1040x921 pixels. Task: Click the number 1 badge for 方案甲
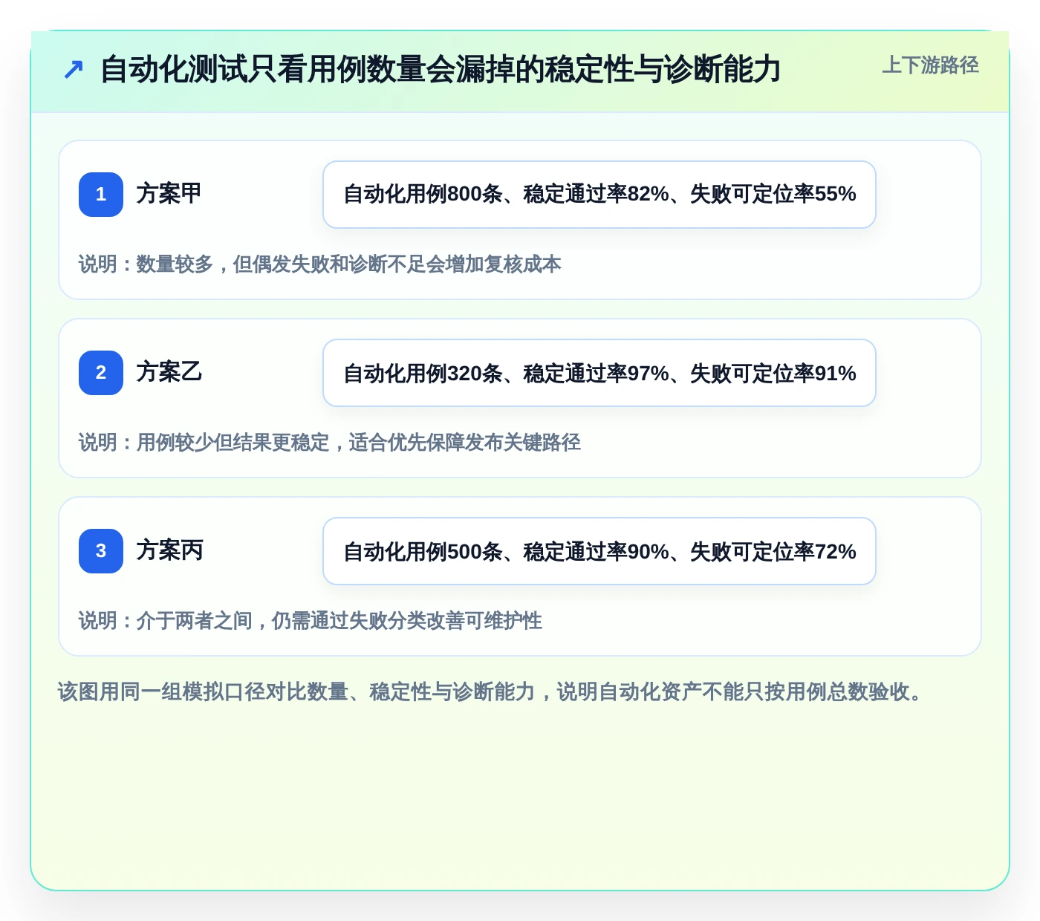[x=101, y=195]
